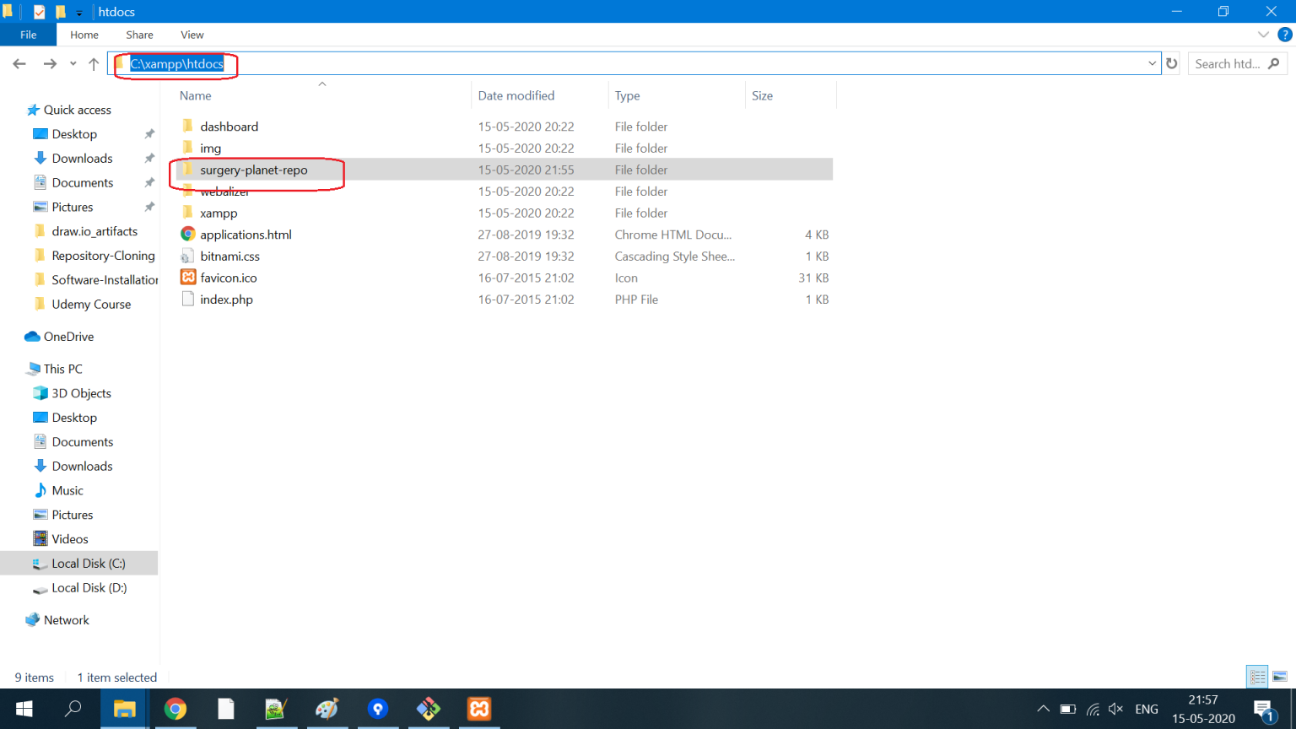Open XAMPP from the taskbar
The height and width of the screenshot is (729, 1296).
pyautogui.click(x=479, y=709)
